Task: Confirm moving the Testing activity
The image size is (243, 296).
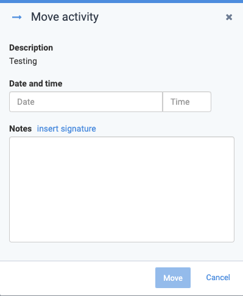Action: (x=173, y=278)
